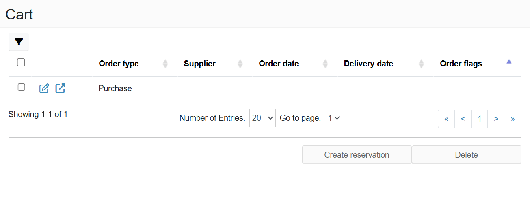The height and width of the screenshot is (205, 530).
Task: Toggle Order flags ascending sort arrow
Action: 509,62
